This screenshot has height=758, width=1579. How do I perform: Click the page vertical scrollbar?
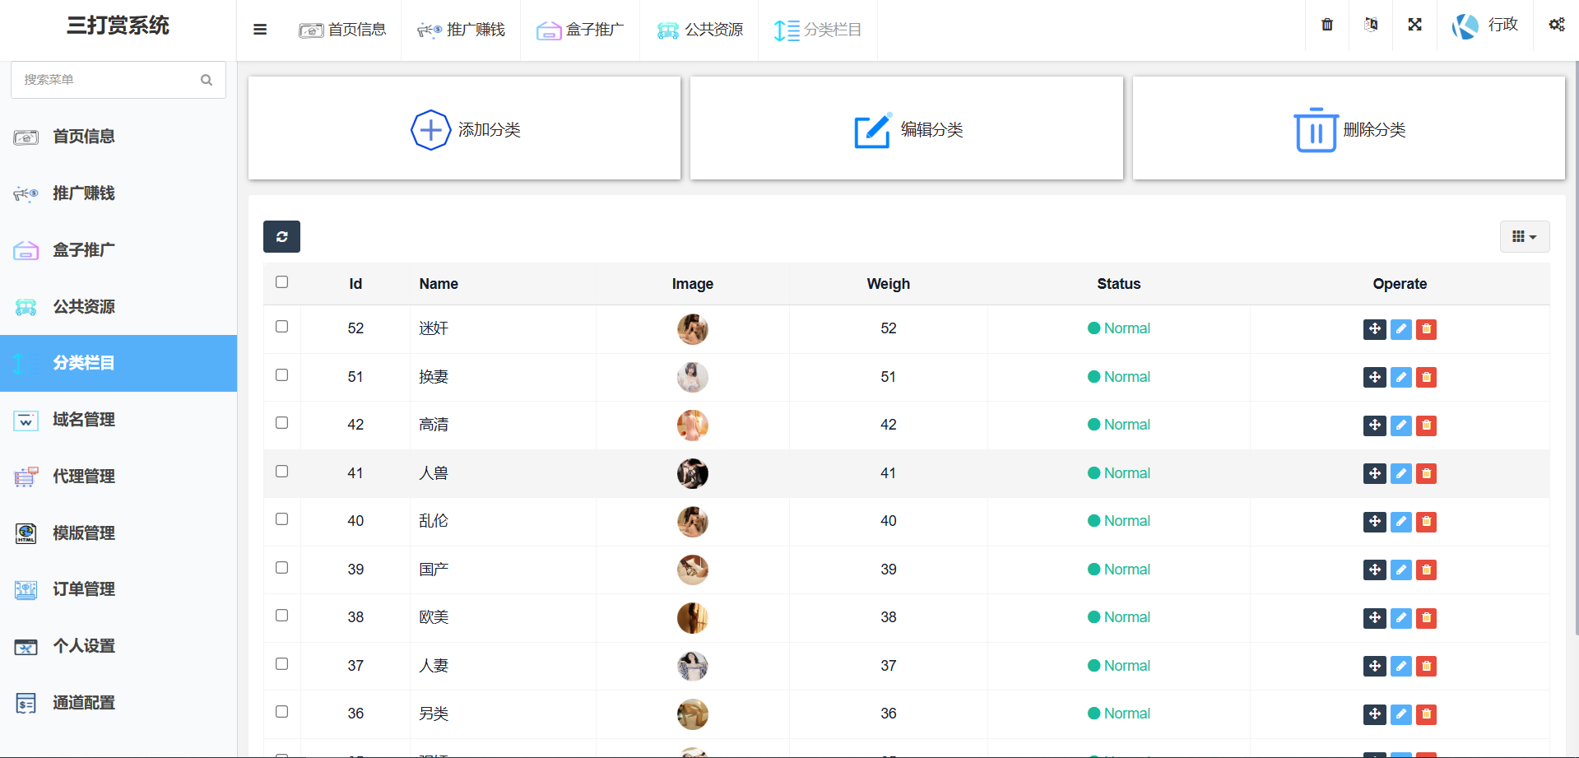click(x=1575, y=329)
